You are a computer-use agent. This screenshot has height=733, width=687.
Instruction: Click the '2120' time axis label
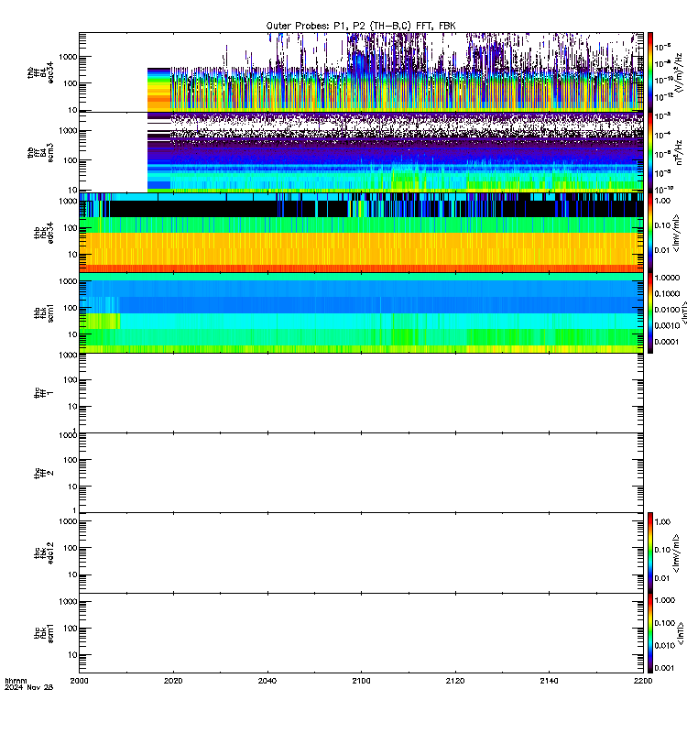pyautogui.click(x=455, y=681)
